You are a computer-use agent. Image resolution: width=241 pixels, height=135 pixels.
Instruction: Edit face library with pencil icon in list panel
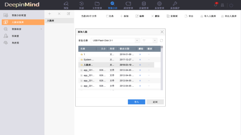[x=69, y=14]
